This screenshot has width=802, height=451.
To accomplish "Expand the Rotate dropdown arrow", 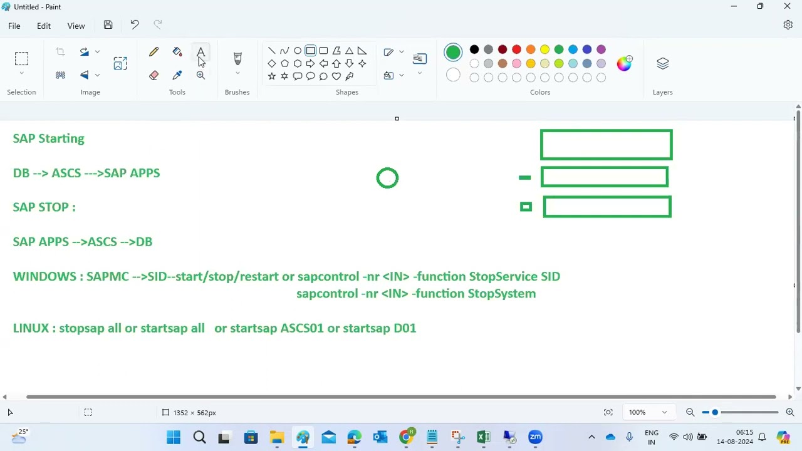I will [97, 52].
